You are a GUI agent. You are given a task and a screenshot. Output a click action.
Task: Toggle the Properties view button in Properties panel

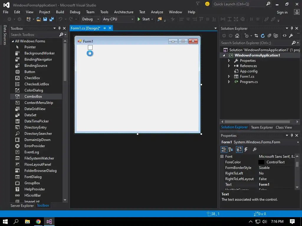pos(239,149)
